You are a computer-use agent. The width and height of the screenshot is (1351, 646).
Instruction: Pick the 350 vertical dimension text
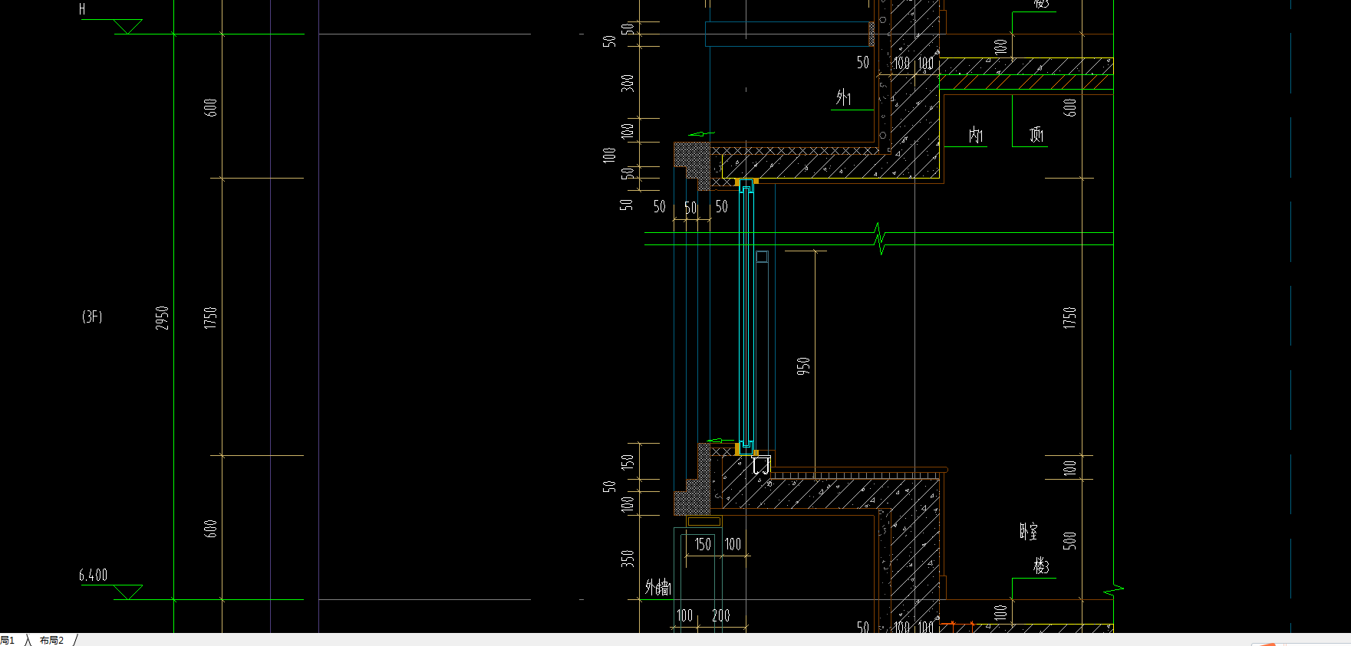pos(628,559)
